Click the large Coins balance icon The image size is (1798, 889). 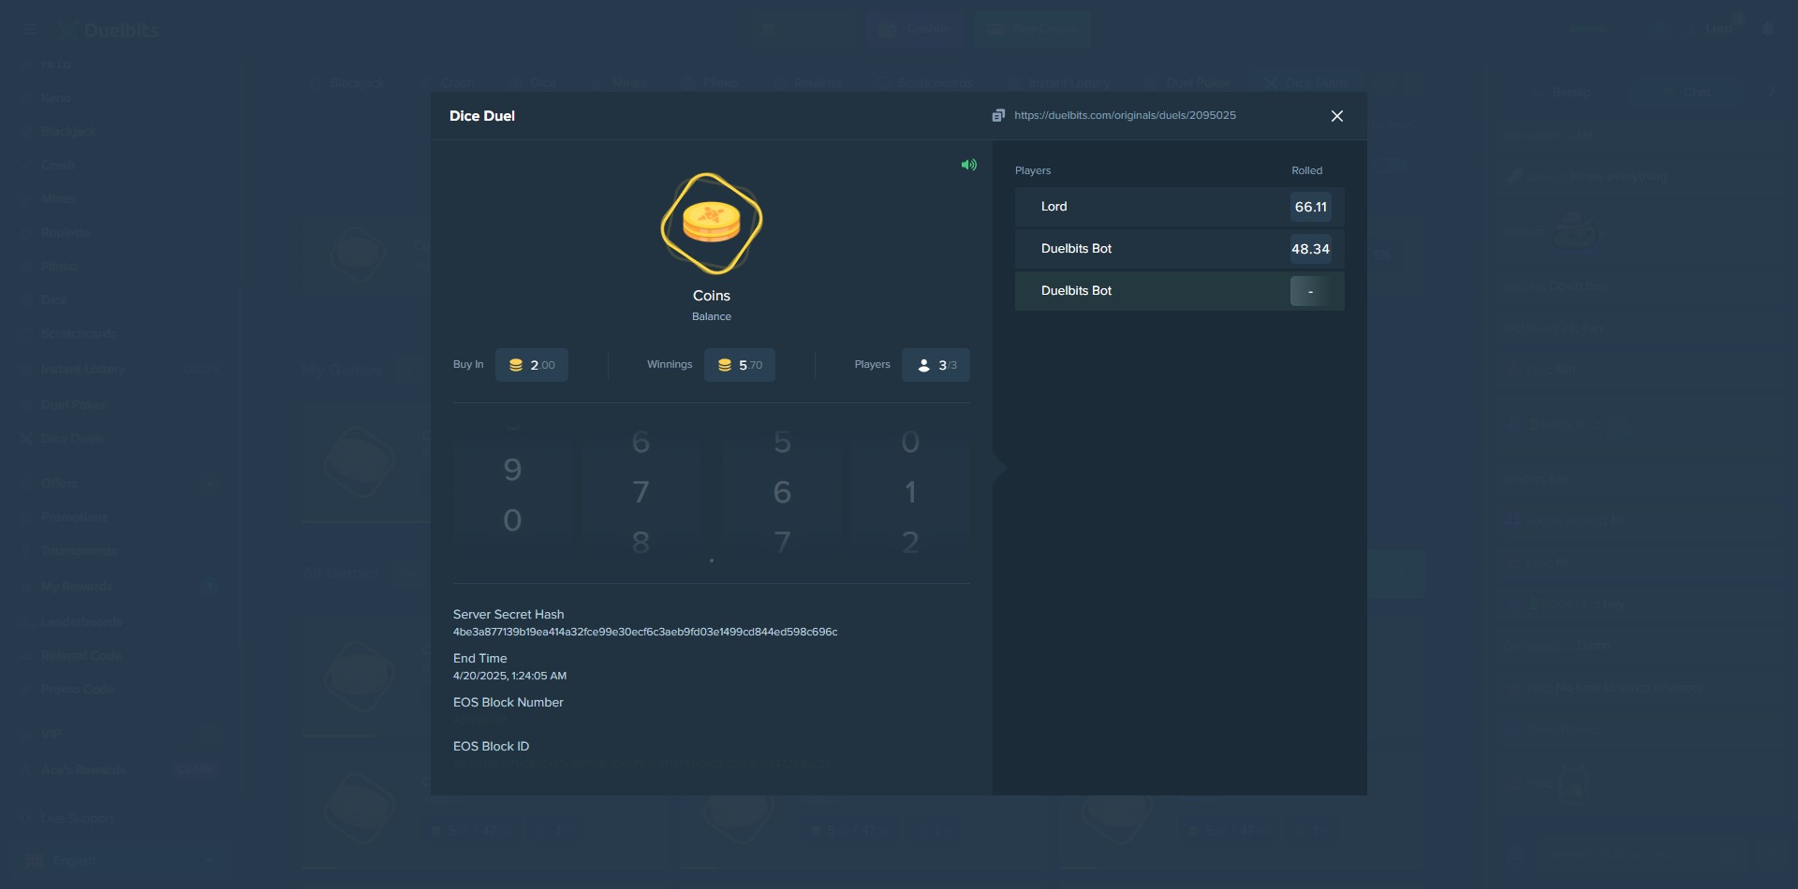pos(712,224)
